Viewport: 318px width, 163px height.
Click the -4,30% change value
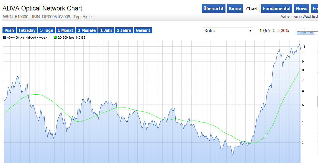(282, 31)
